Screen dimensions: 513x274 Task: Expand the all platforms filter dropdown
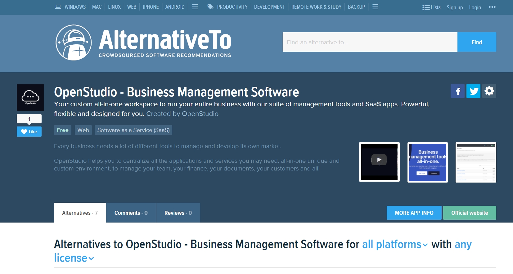(395, 245)
